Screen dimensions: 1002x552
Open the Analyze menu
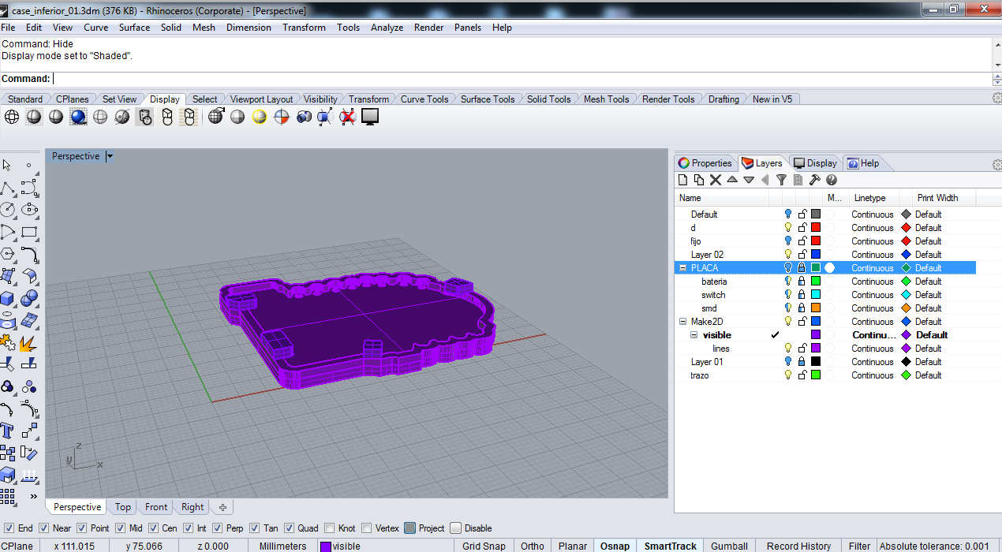click(x=387, y=28)
